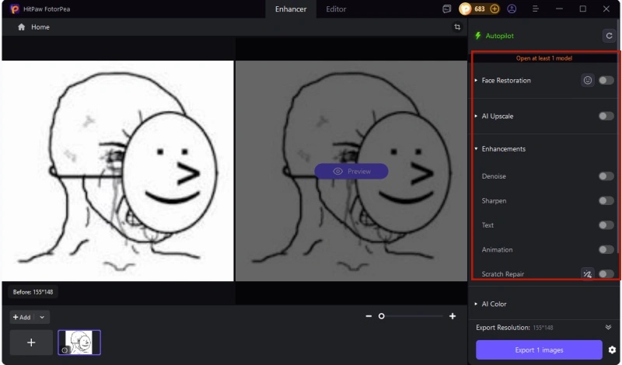Expand the AI Upscale section arrow
This screenshot has width=622, height=365.
(476, 116)
